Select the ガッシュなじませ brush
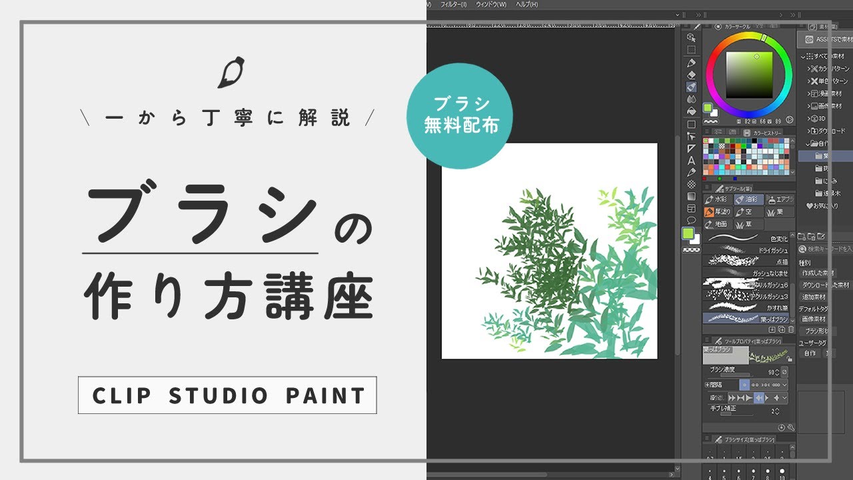This screenshot has height=480, width=853. point(746,273)
